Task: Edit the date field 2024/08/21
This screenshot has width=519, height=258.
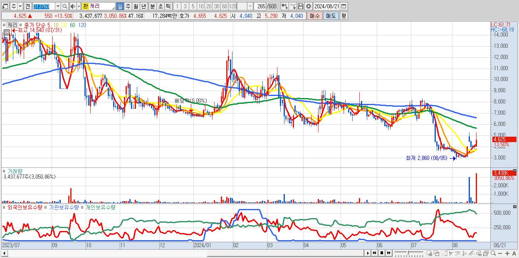Action: (327, 6)
